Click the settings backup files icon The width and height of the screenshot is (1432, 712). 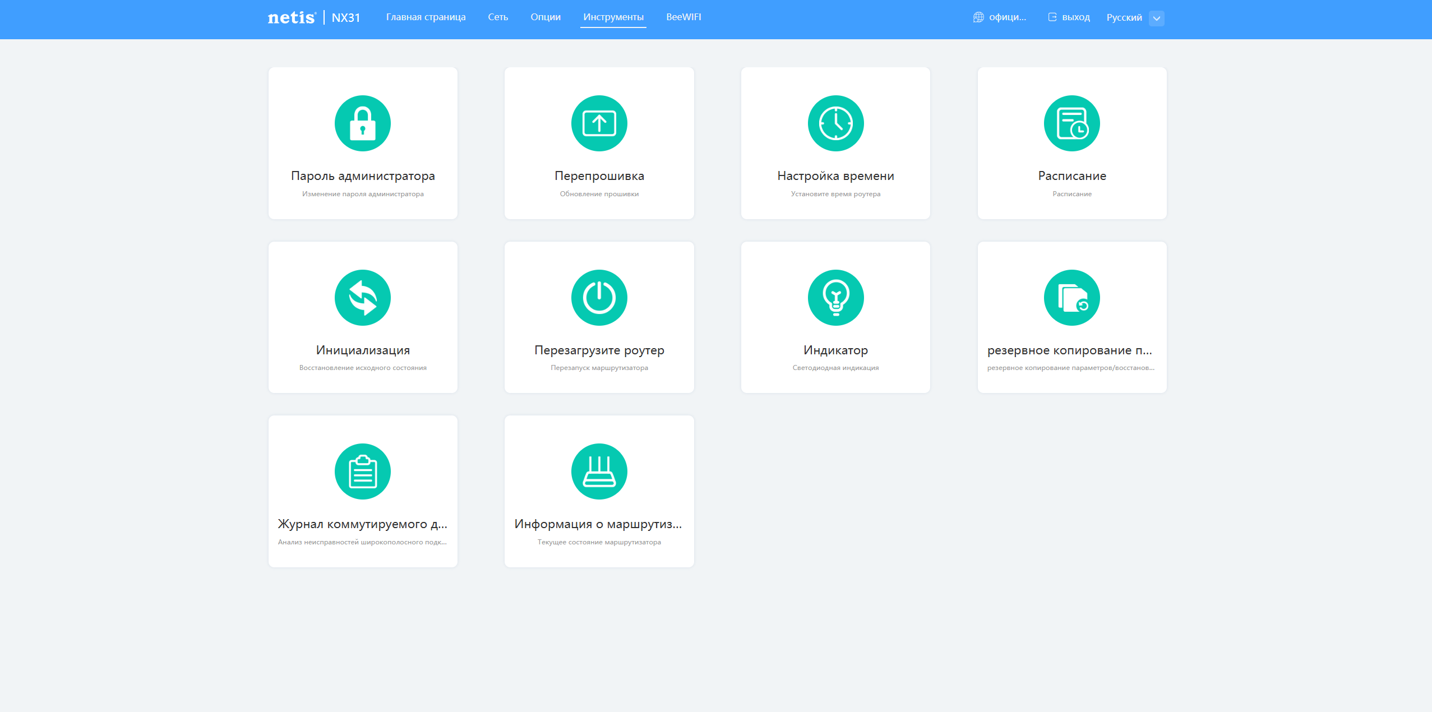click(x=1071, y=298)
